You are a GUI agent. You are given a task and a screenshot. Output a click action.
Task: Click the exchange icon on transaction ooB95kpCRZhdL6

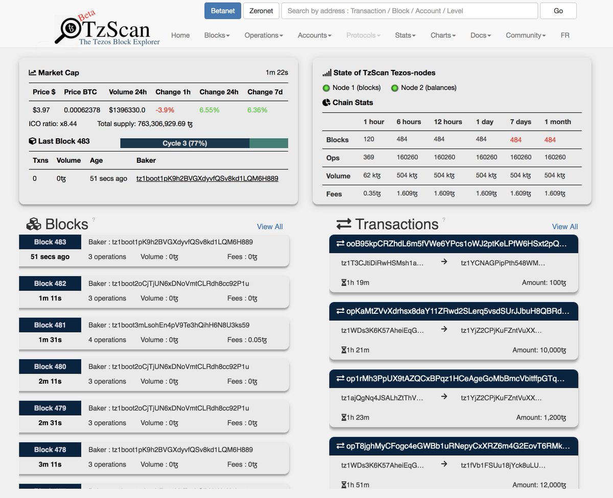340,244
